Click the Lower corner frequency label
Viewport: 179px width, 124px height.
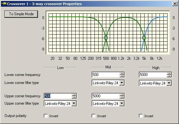(x=22, y=75)
